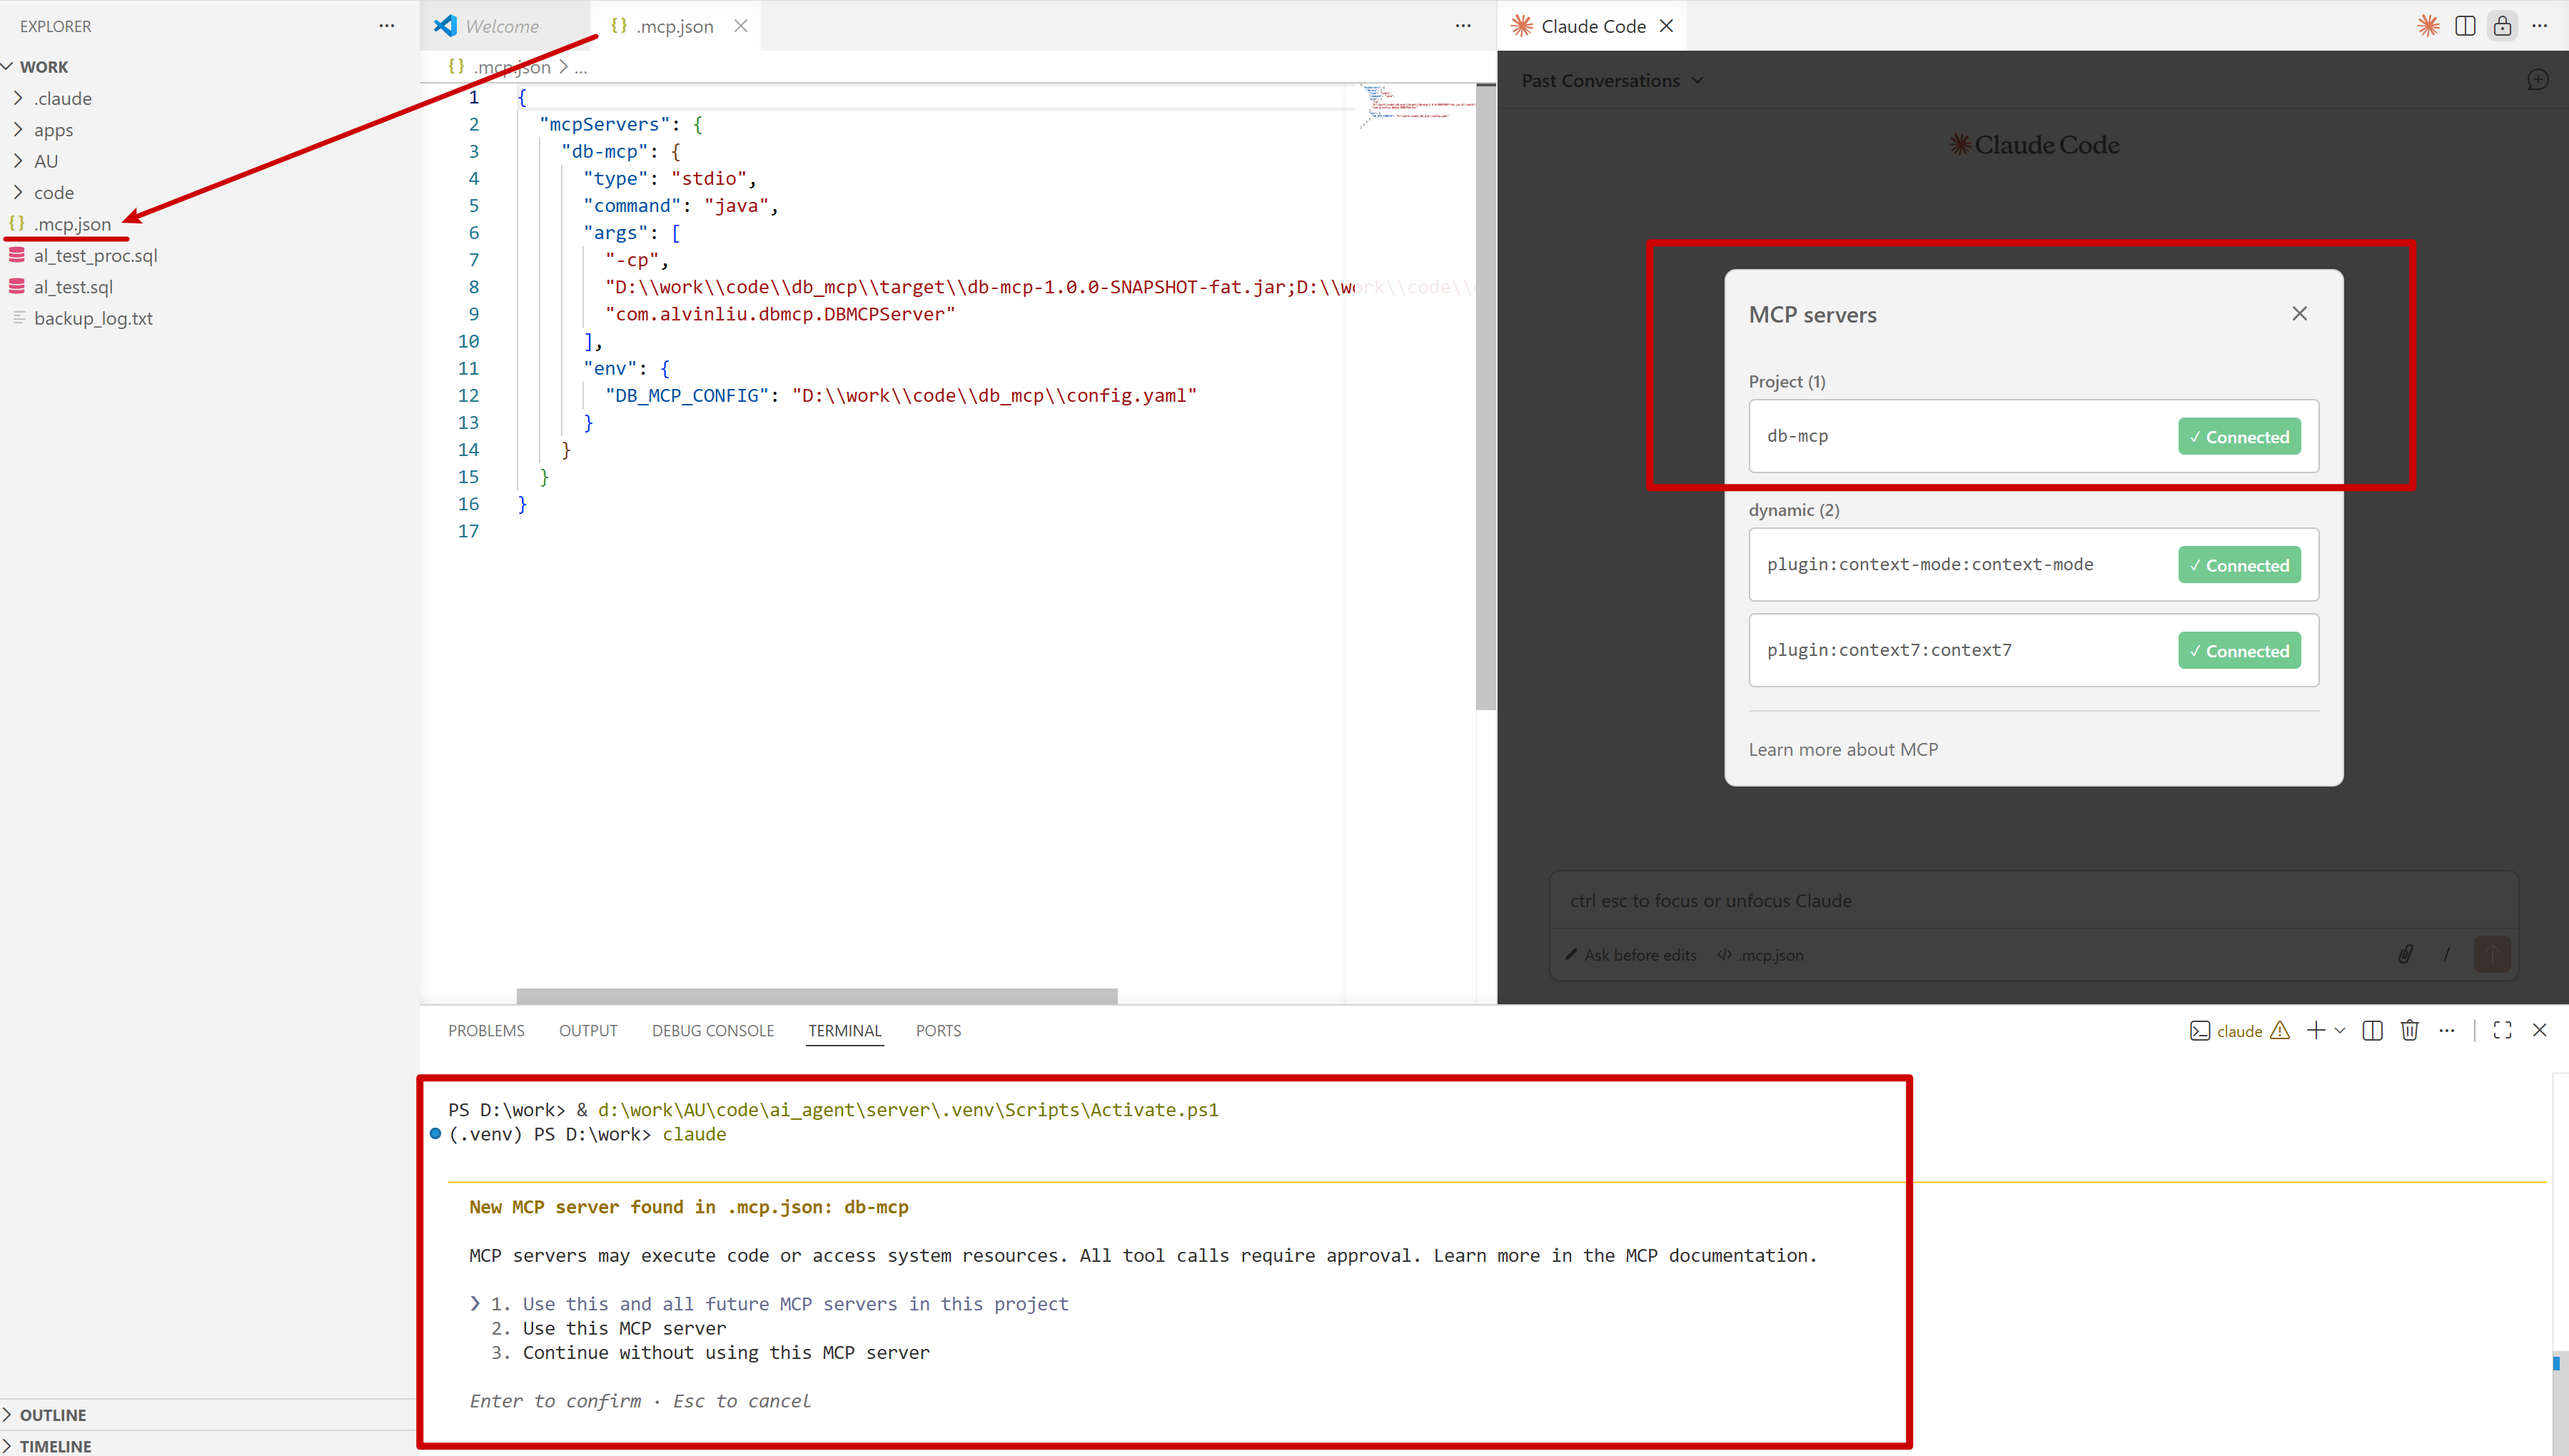Open a new Claude conversation via the chat-plus icon
Screen dimensions: 2569x1456
click(x=2538, y=80)
